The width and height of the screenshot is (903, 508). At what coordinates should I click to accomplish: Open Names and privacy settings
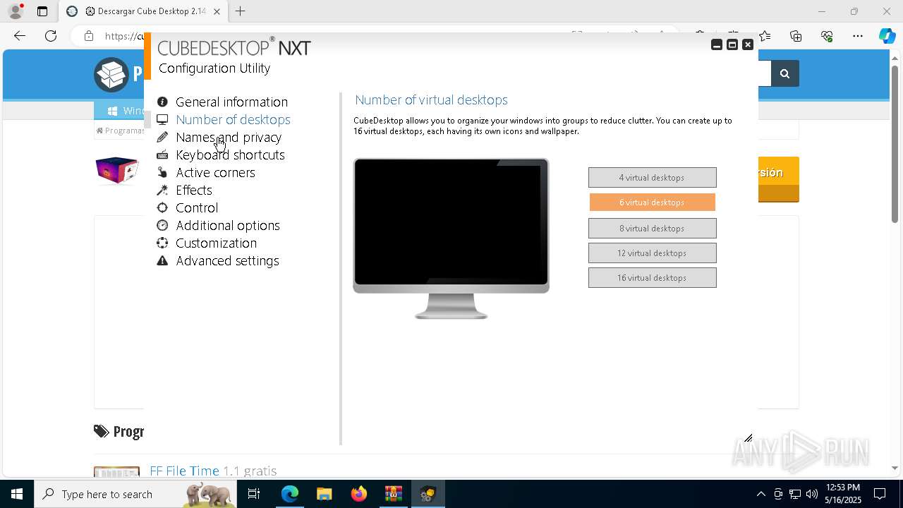[229, 137]
